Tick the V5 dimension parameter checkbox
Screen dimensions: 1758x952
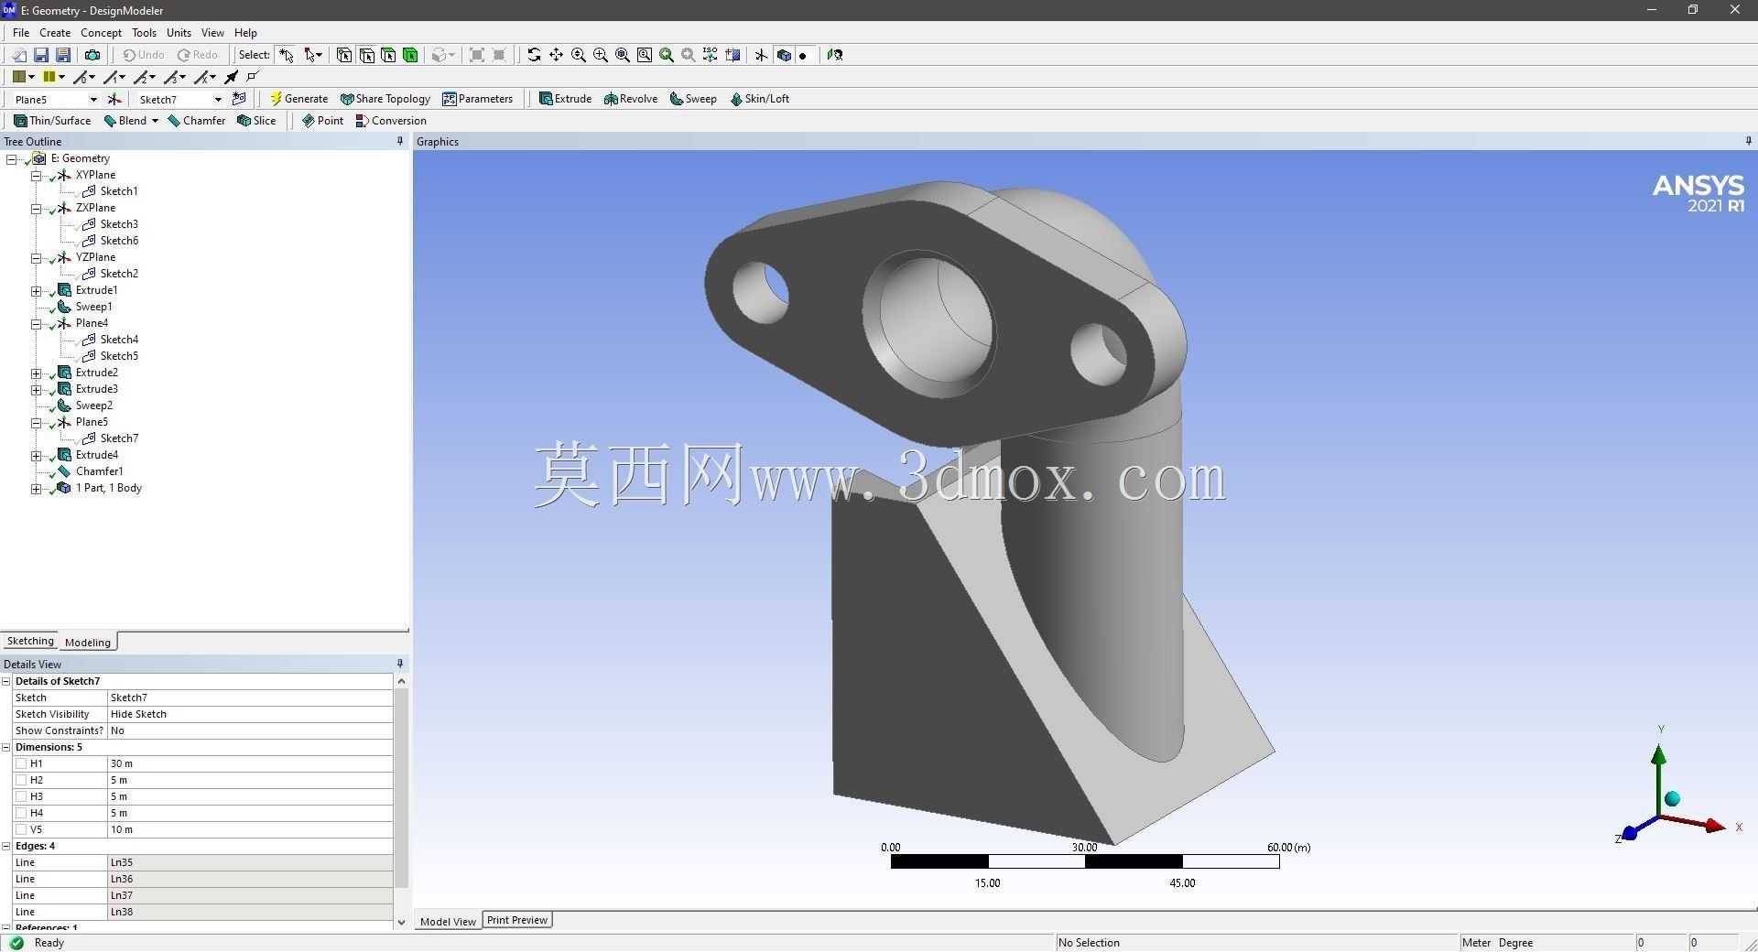click(x=21, y=829)
